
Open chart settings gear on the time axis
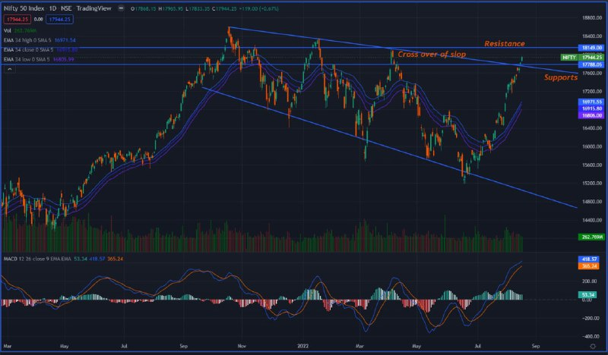593,346
